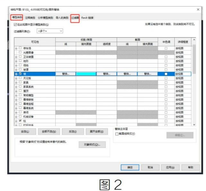Check the 常规模型 visibility checkbox
The height and width of the screenshot is (191, 206).
click(x=20, y=95)
